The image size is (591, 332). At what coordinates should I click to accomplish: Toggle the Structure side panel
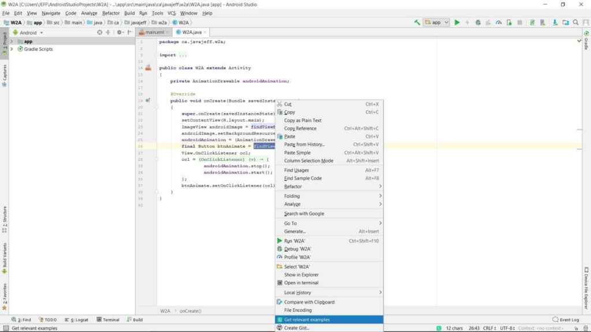pos(5,220)
